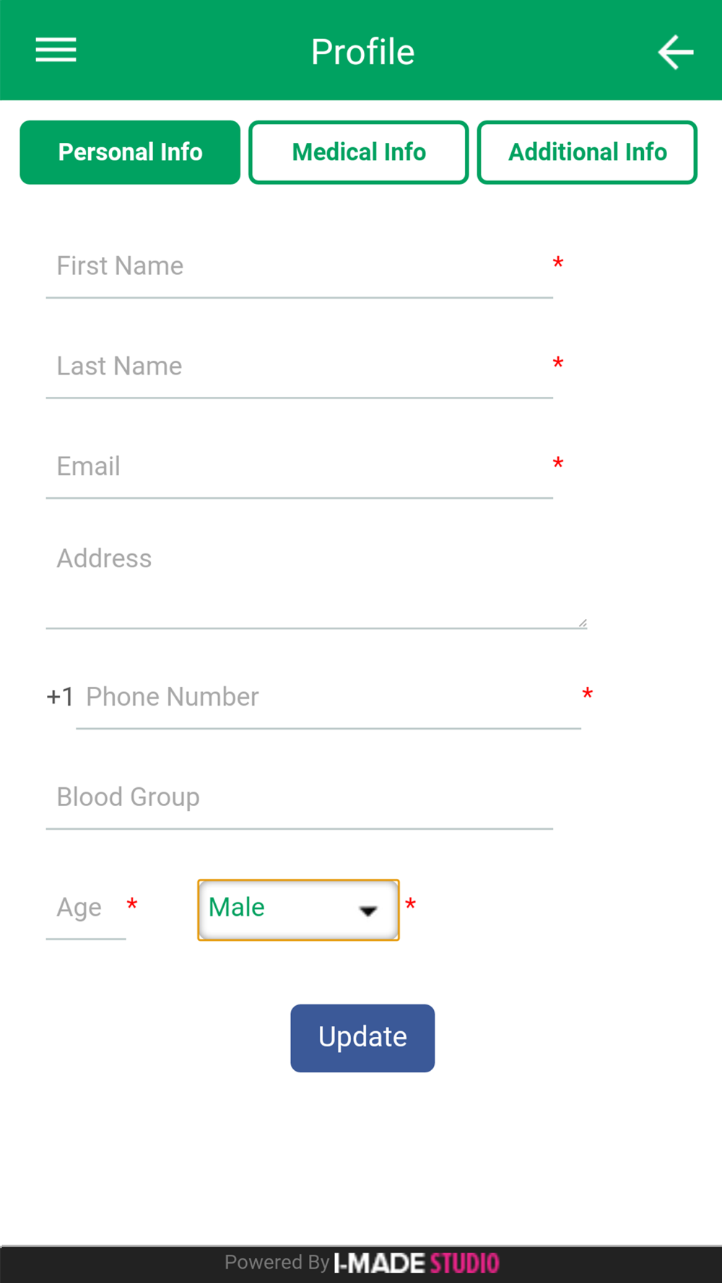Image resolution: width=722 pixels, height=1283 pixels.
Task: Click into the Last Name field
Action: coord(299,367)
